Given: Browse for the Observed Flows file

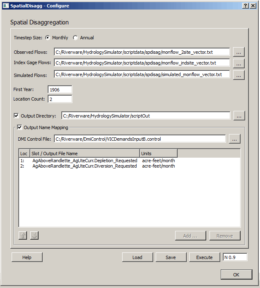Looking at the screenshot, I should click(x=239, y=52).
